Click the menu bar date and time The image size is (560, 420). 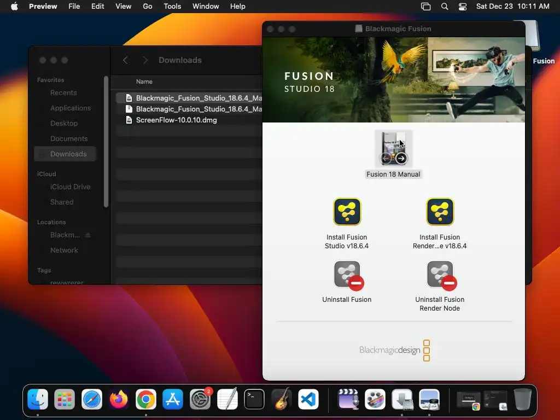[x=512, y=7]
